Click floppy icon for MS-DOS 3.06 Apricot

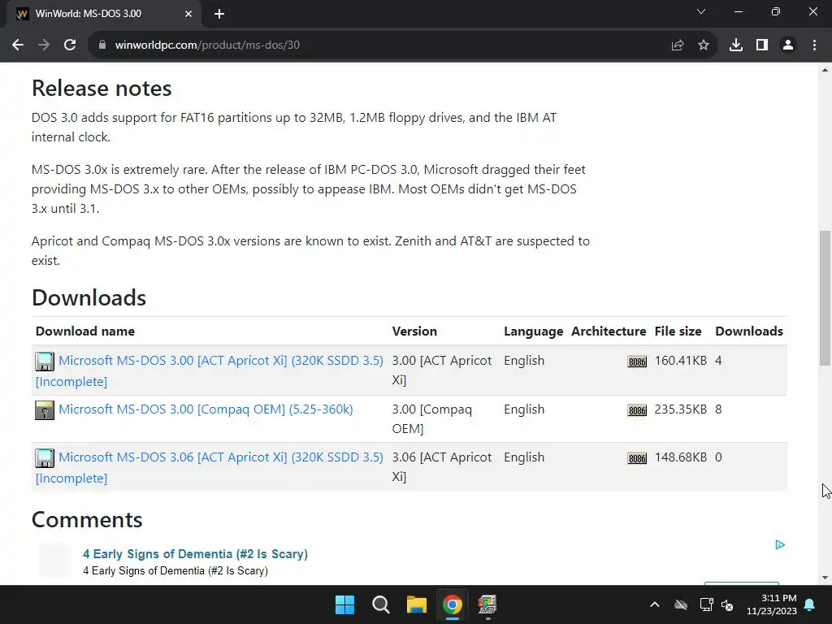[45, 458]
